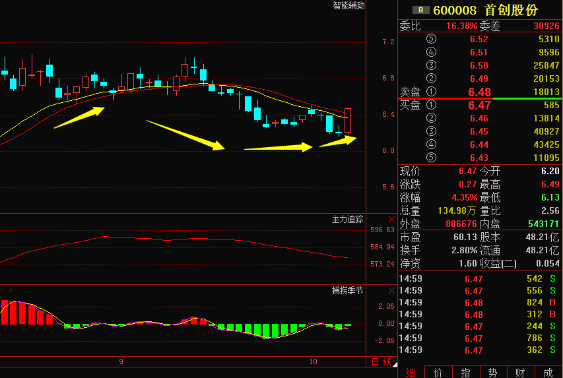This screenshot has height=378, width=563.
Task: Open the 日线 period selector
Action: pos(381,362)
